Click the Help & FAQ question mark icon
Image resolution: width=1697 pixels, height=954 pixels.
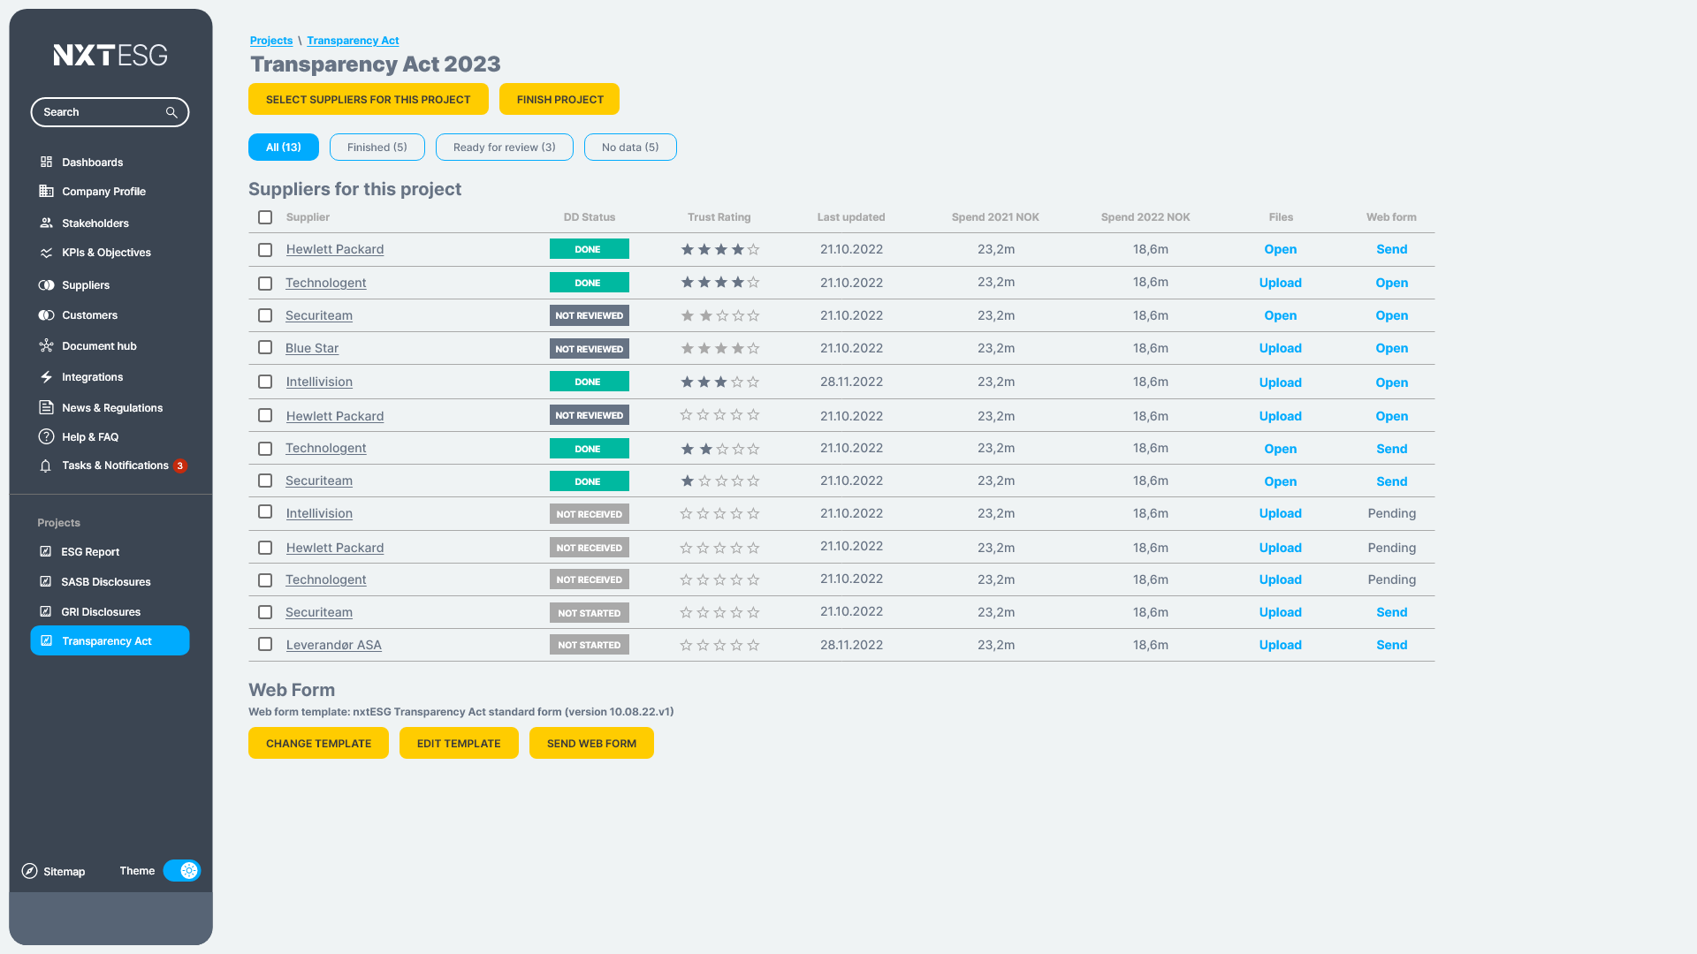[46, 436]
